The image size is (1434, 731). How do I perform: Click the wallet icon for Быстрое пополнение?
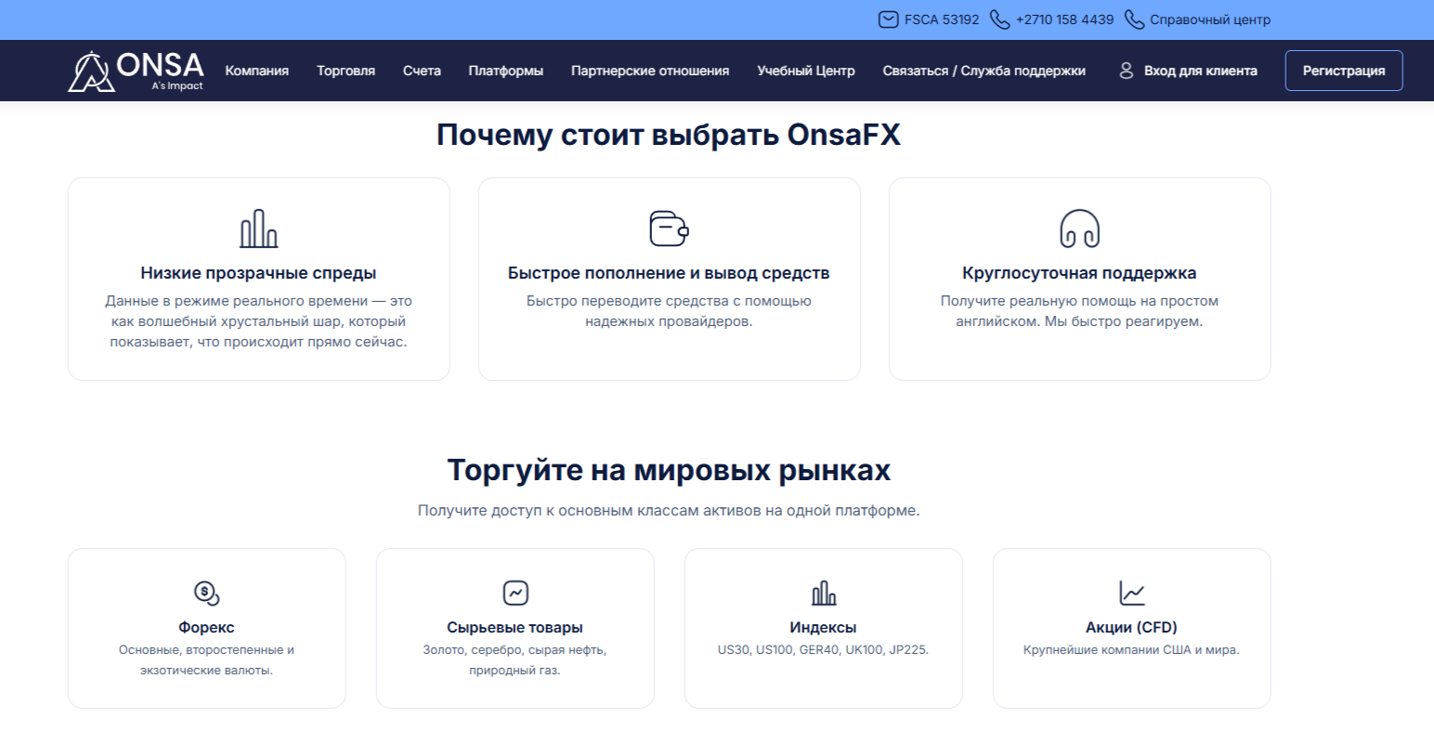click(669, 228)
